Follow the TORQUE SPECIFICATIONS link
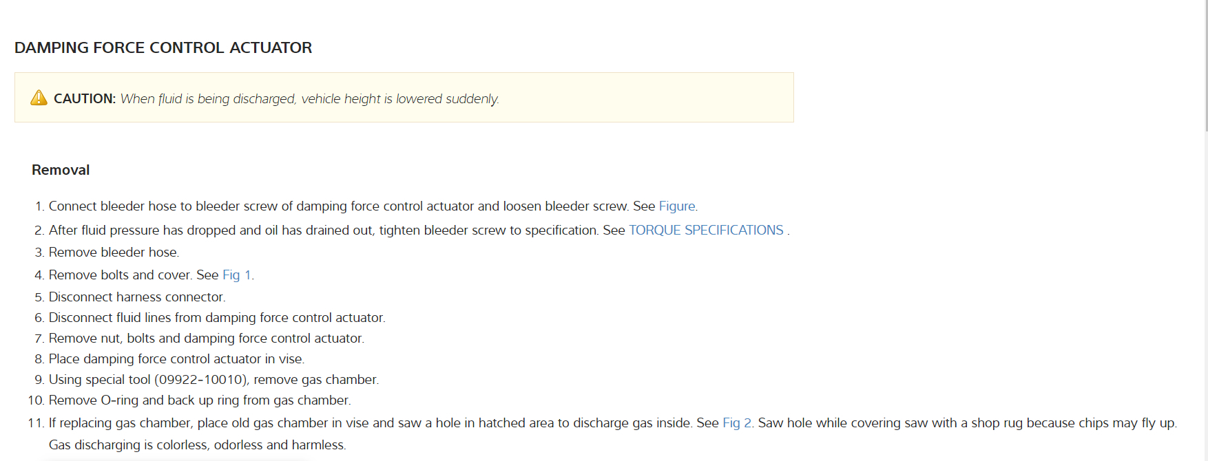Viewport: 1208px width, 461px height. (706, 231)
